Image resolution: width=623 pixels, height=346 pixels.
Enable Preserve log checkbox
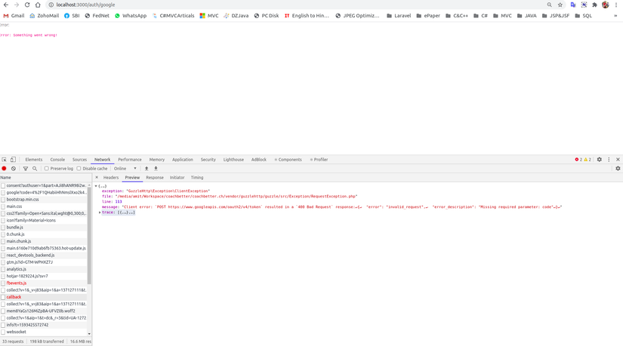tap(47, 169)
